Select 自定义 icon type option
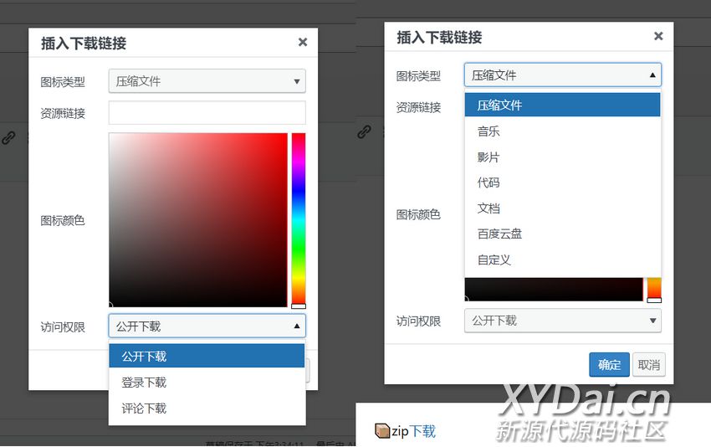This screenshot has width=711, height=447. 494,259
